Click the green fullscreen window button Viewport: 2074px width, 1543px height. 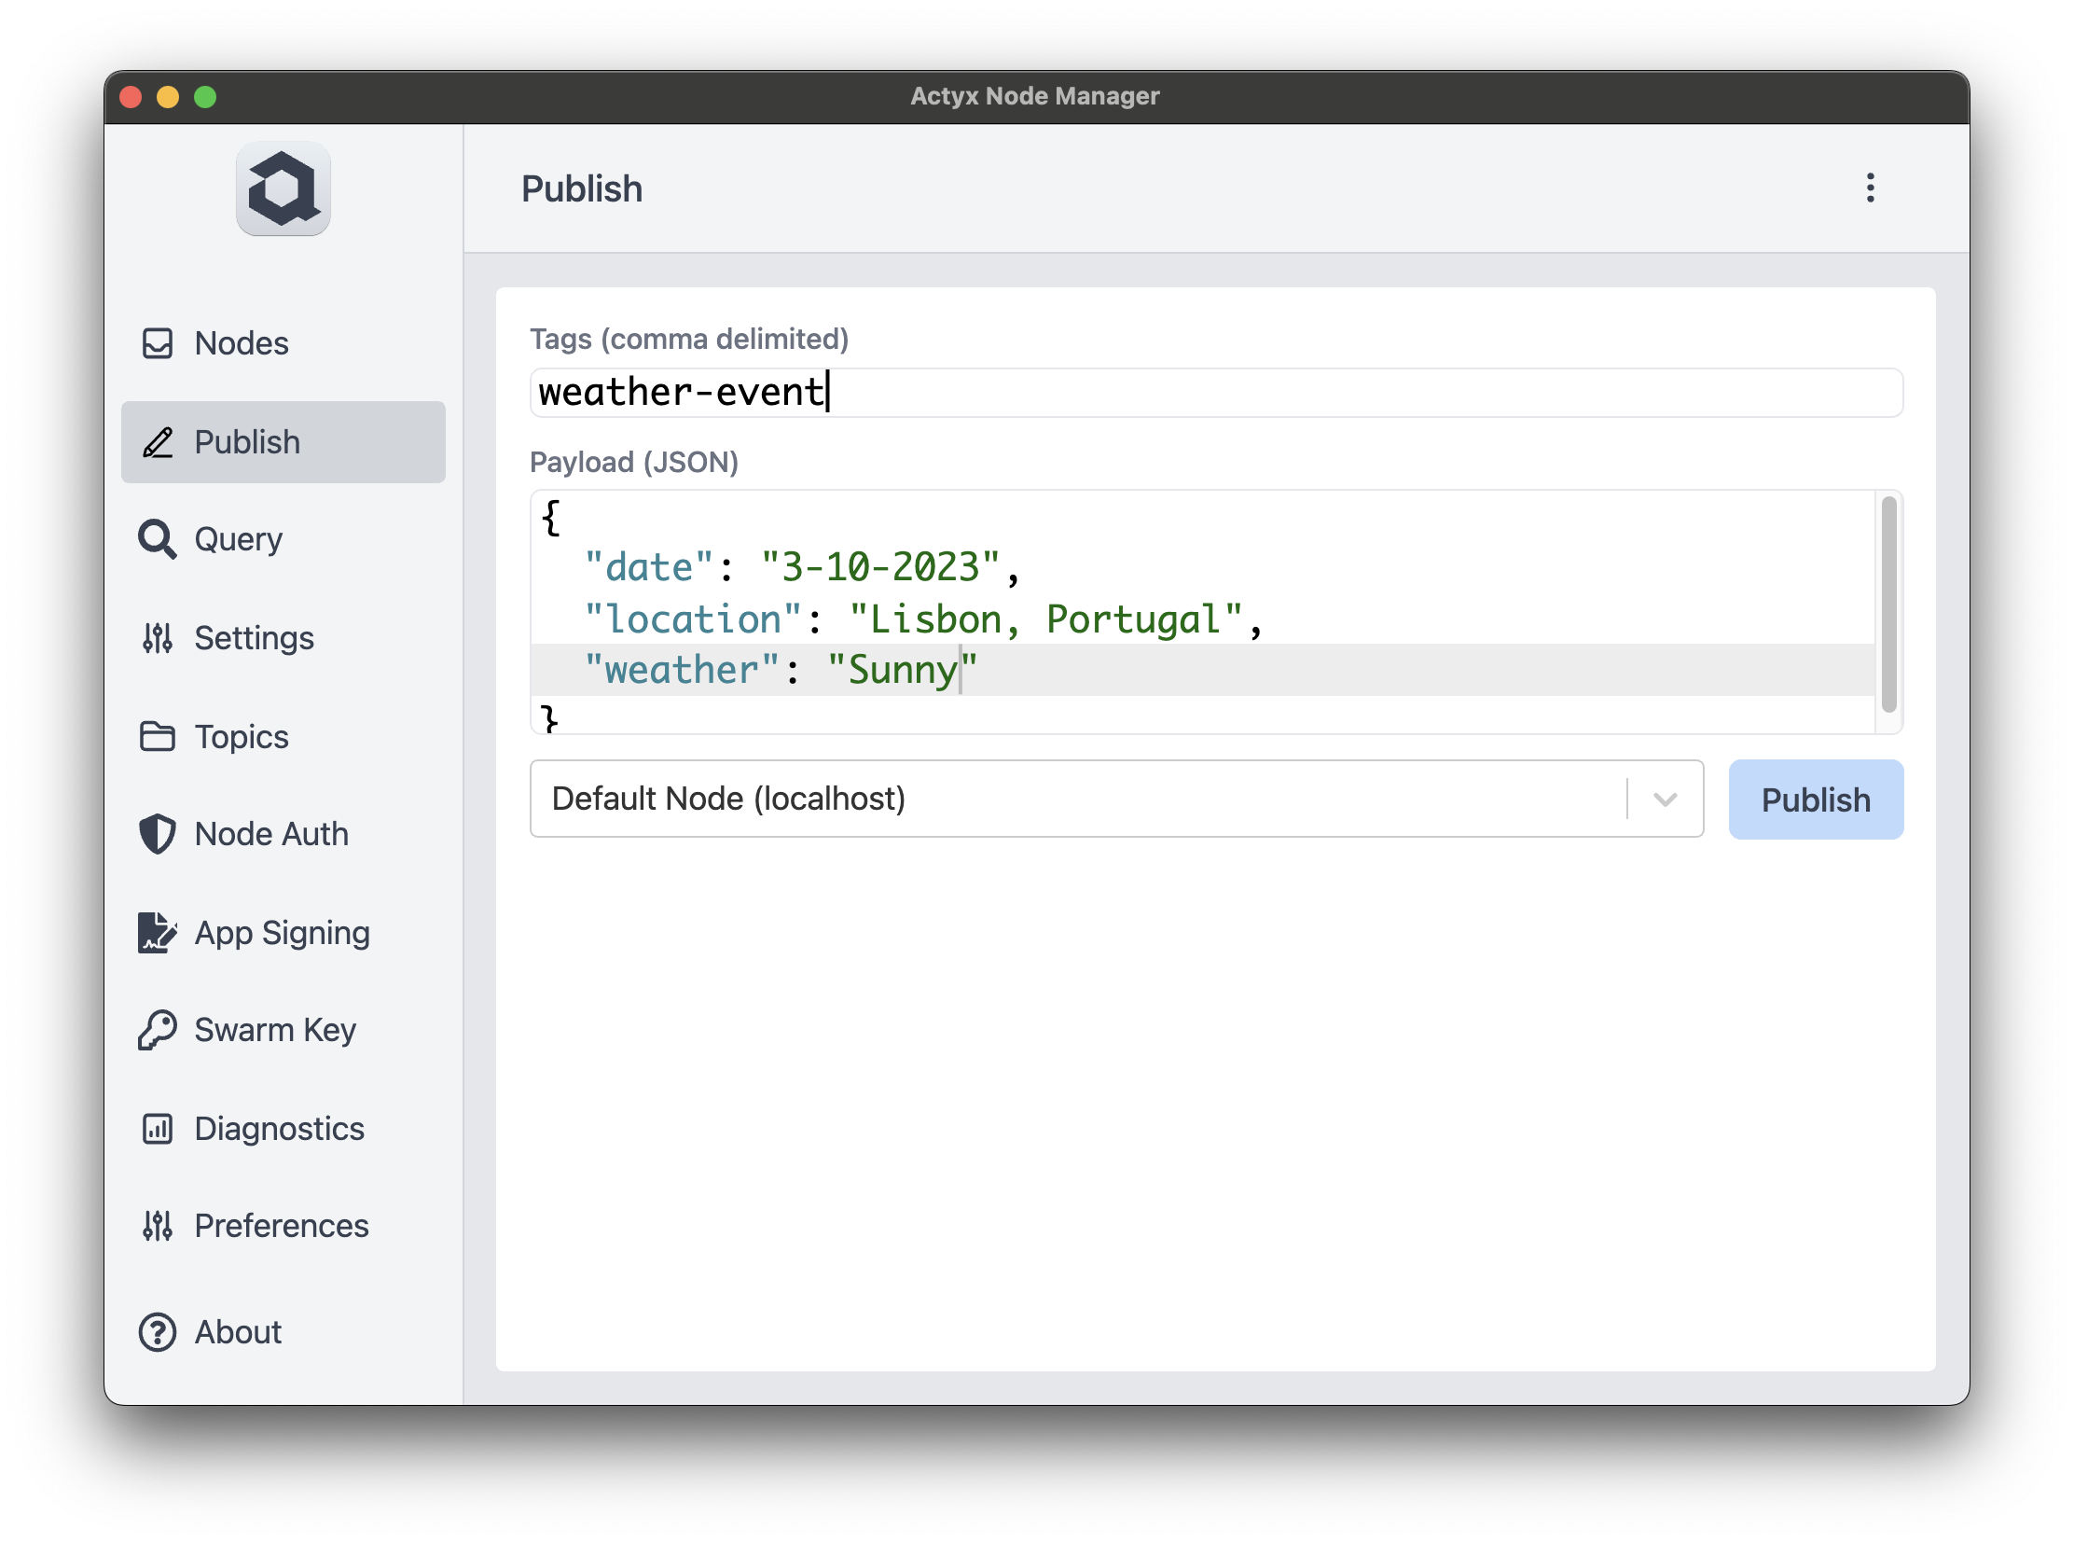tap(205, 97)
